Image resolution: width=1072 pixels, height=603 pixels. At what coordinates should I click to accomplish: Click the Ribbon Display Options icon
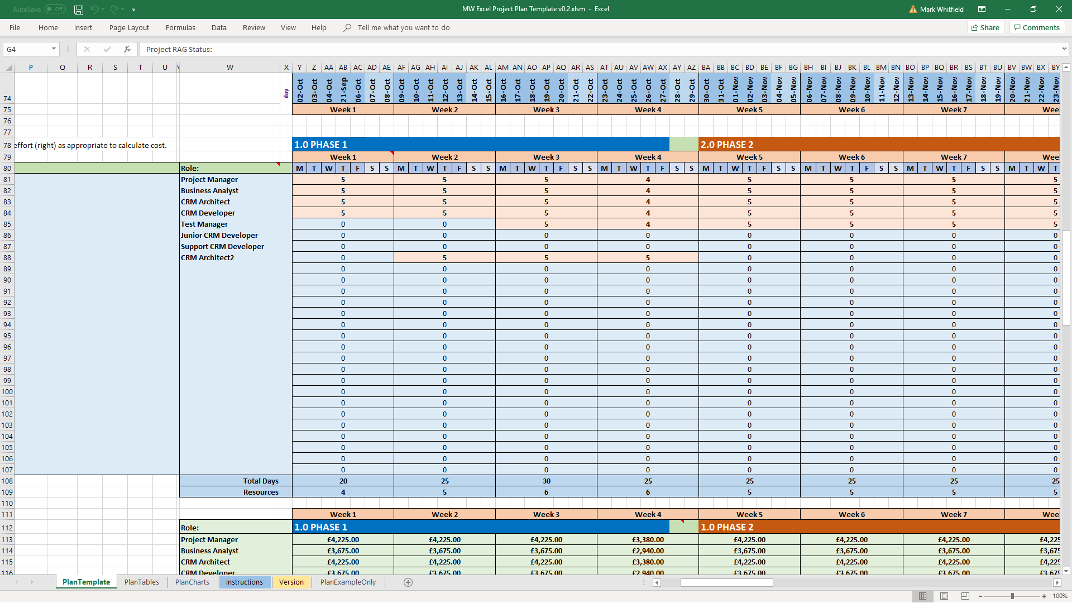click(x=982, y=9)
